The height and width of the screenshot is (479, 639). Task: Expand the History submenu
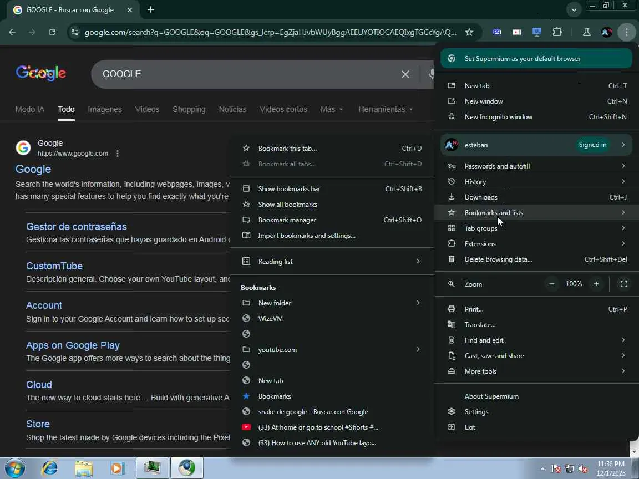537,182
